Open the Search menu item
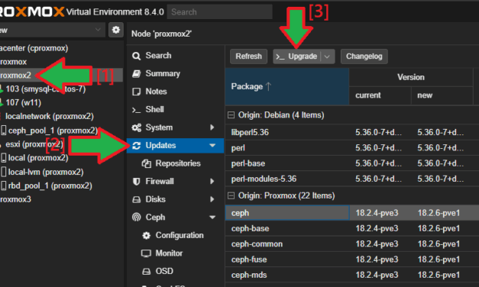The width and height of the screenshot is (479, 287). pos(175,56)
